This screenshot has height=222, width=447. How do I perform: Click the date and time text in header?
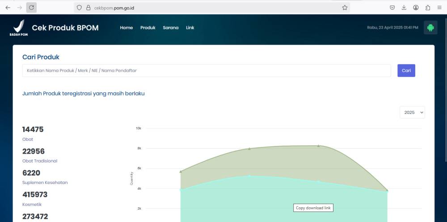click(392, 28)
